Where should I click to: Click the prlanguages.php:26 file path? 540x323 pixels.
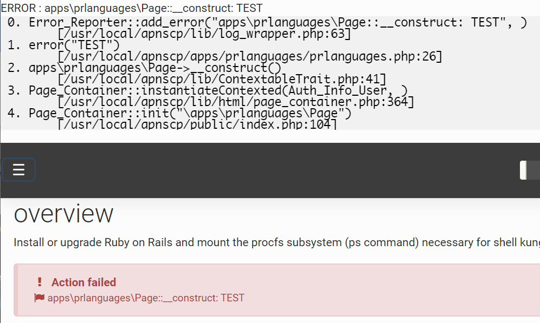(x=250, y=57)
